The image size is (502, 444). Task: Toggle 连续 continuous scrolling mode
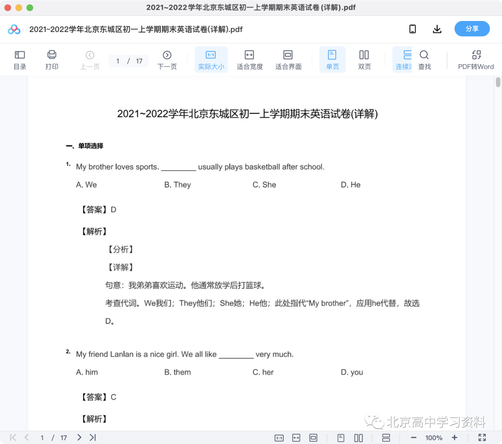[403, 60]
